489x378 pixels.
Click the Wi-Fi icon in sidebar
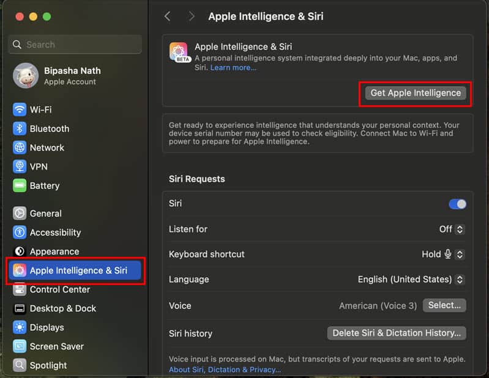pyautogui.click(x=20, y=109)
